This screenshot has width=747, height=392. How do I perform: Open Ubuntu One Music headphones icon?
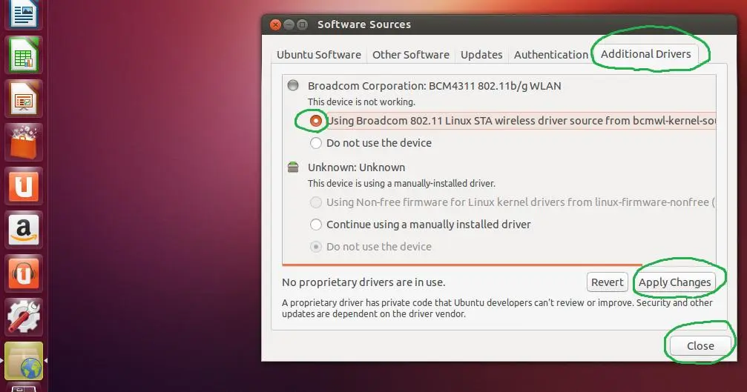[23, 273]
